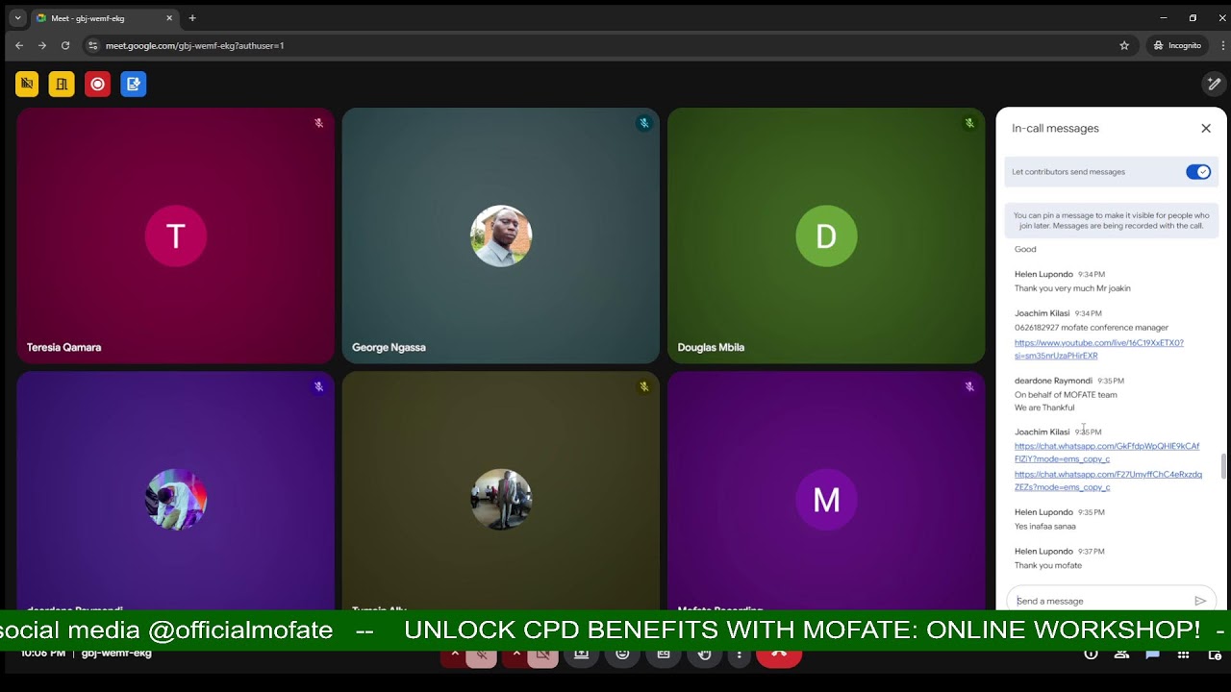Click Tumain Ally tile's muted mic icon
The image size is (1231, 692).
tap(644, 386)
